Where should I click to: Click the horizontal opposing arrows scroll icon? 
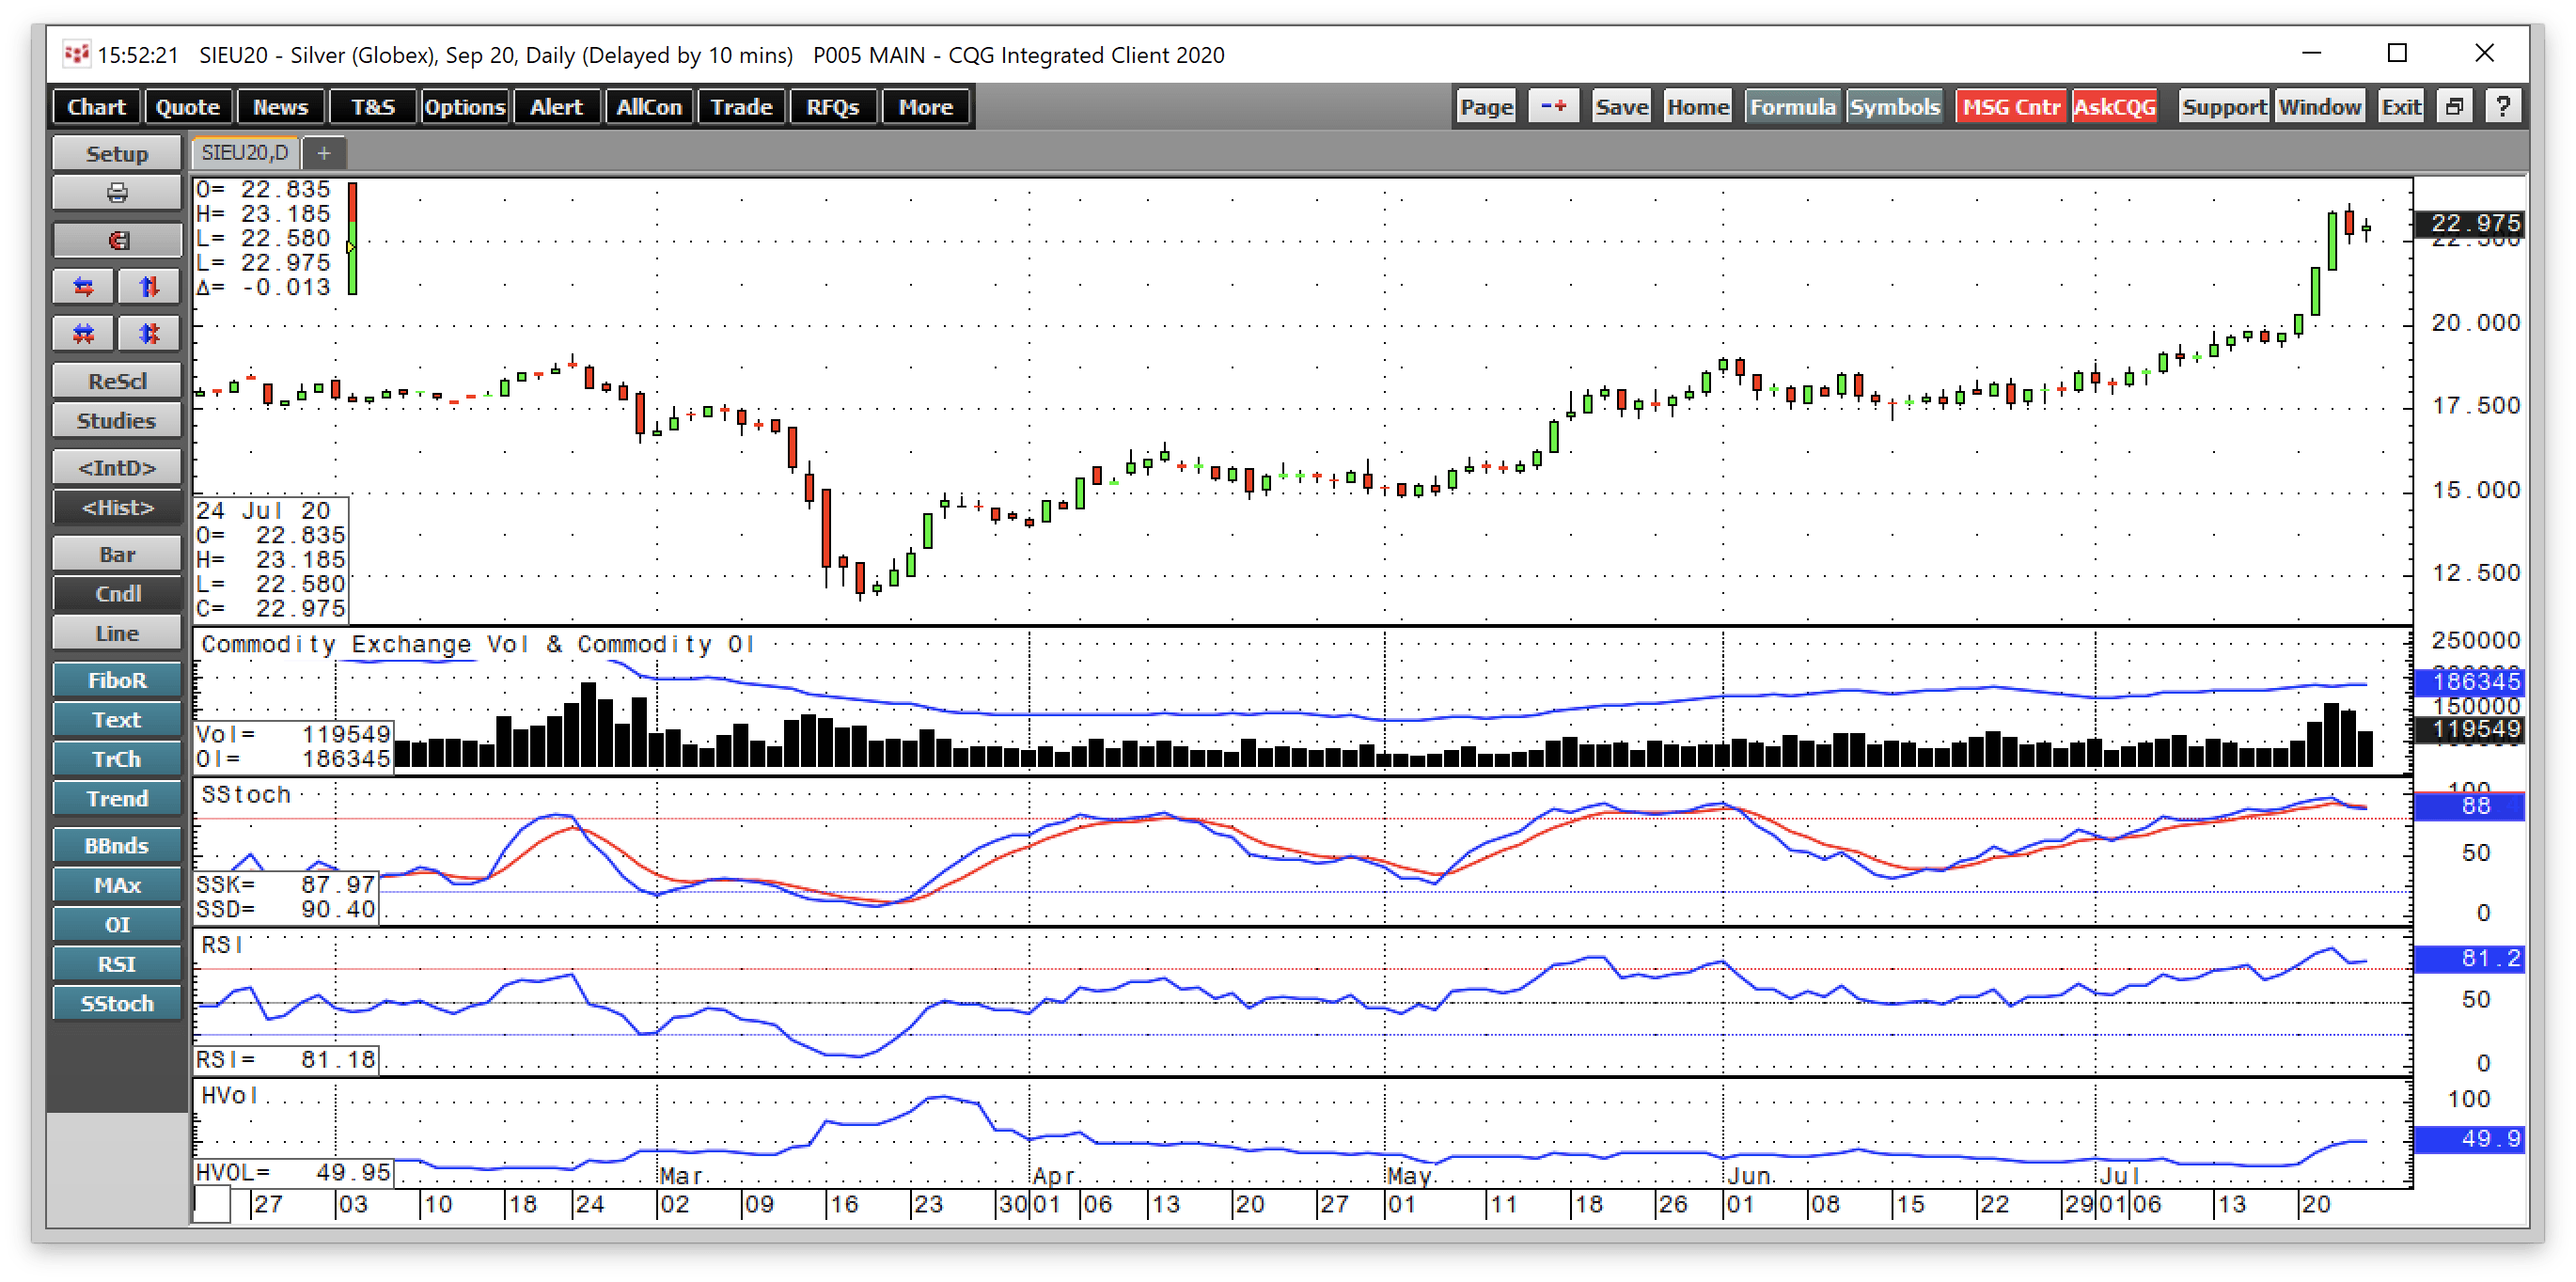pos(84,287)
